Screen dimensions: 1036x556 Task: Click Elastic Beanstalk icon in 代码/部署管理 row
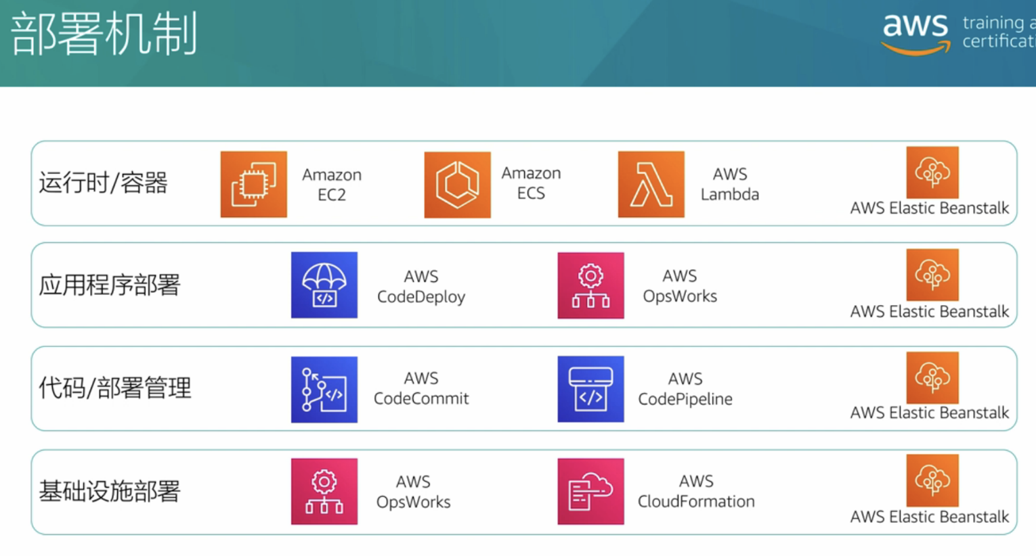(x=932, y=377)
